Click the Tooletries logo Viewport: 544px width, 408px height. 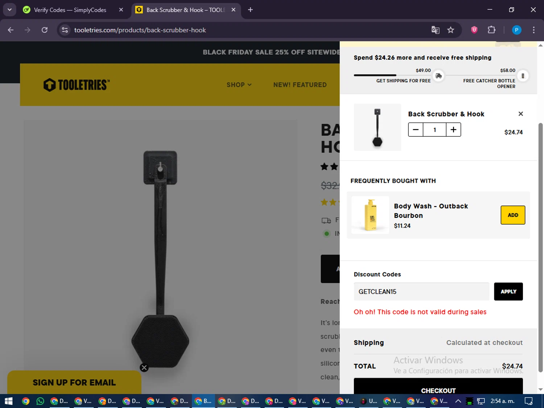tap(77, 85)
